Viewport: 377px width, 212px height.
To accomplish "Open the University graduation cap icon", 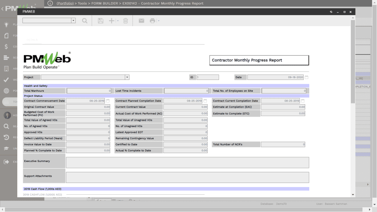I will [x=7, y=149].
